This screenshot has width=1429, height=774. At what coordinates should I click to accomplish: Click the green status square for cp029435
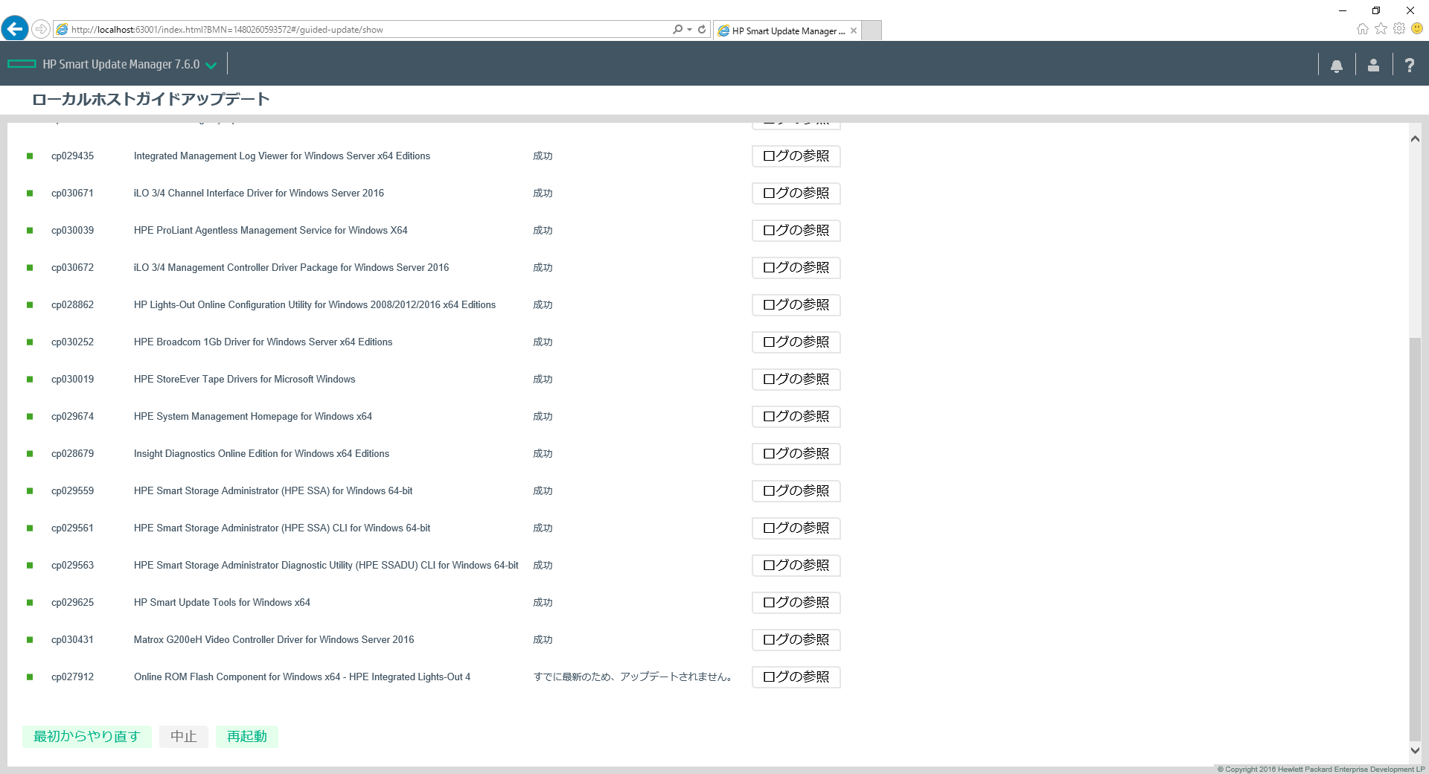click(x=30, y=156)
